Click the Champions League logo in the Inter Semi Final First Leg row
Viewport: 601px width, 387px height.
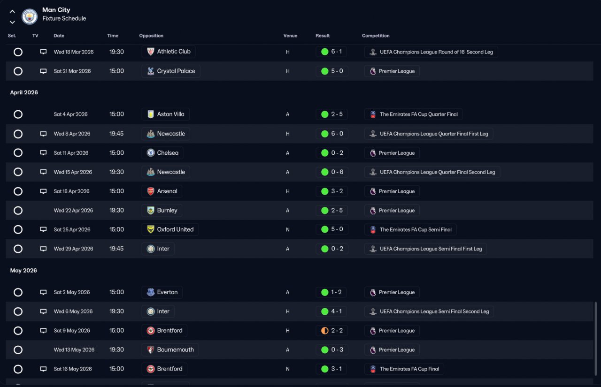tap(373, 249)
